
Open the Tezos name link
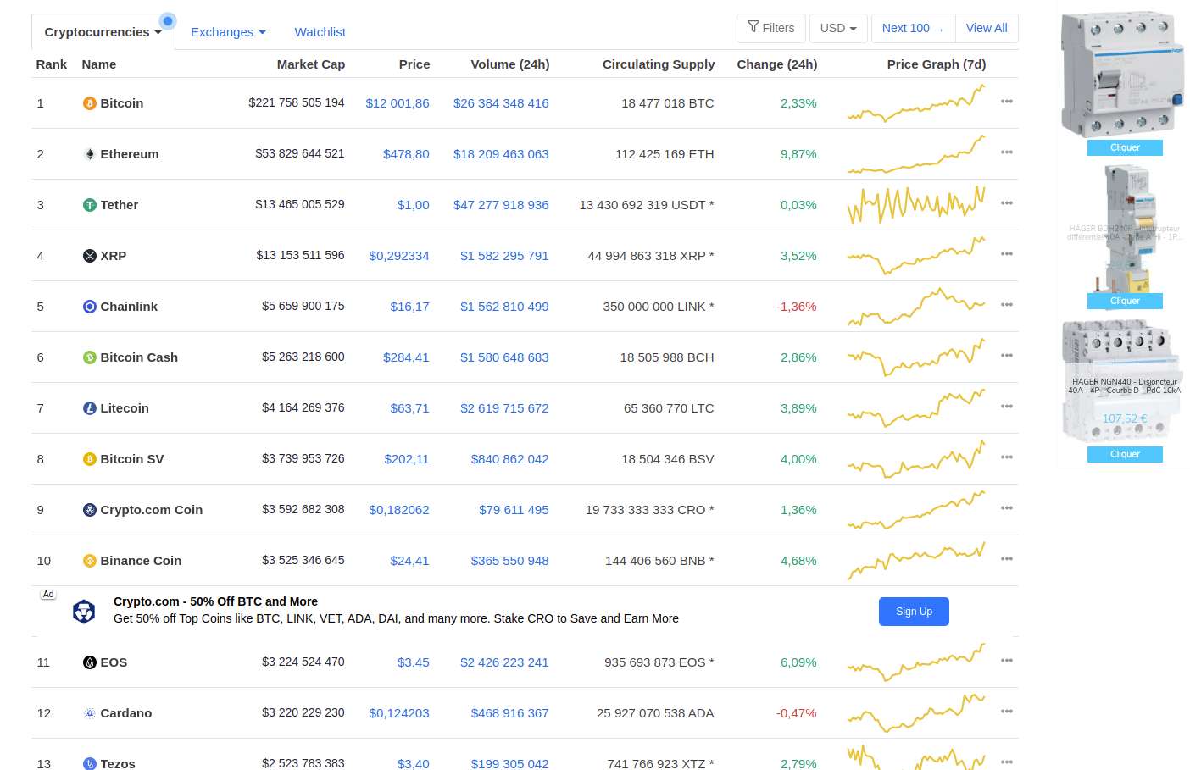pyautogui.click(x=118, y=763)
